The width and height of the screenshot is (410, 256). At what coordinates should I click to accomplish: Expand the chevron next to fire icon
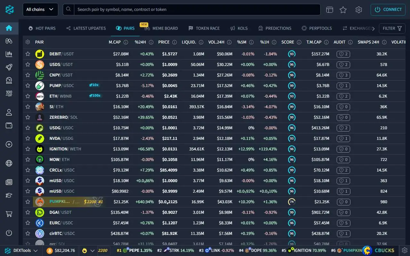(x=93, y=251)
